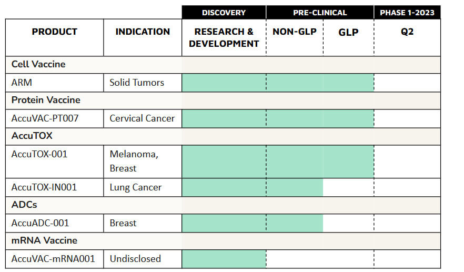
Task: Click the DISCOVERY stage header
Action: tap(224, 13)
